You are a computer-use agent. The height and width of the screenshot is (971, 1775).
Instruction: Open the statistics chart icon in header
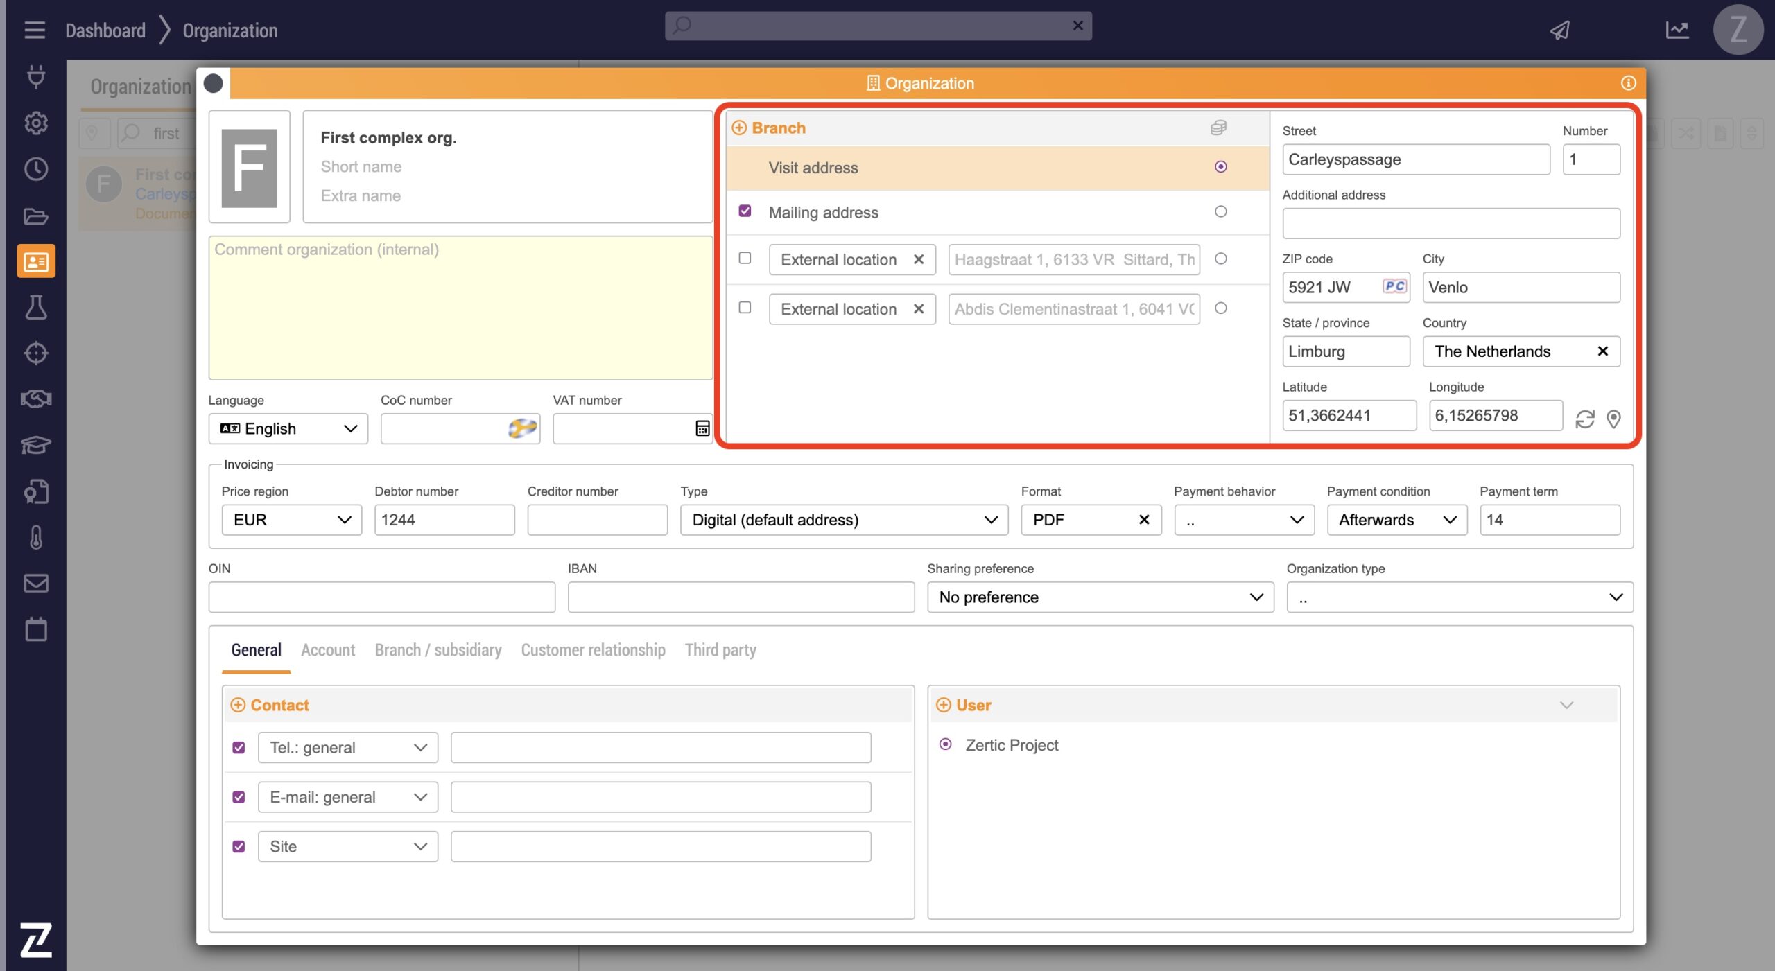click(1677, 30)
